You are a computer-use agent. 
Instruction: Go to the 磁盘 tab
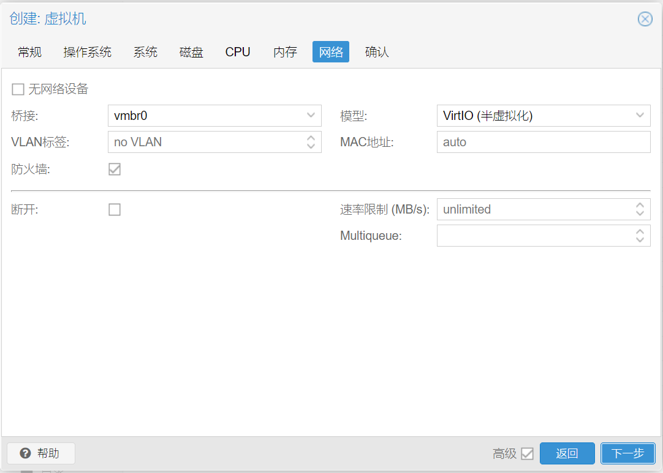coord(192,52)
